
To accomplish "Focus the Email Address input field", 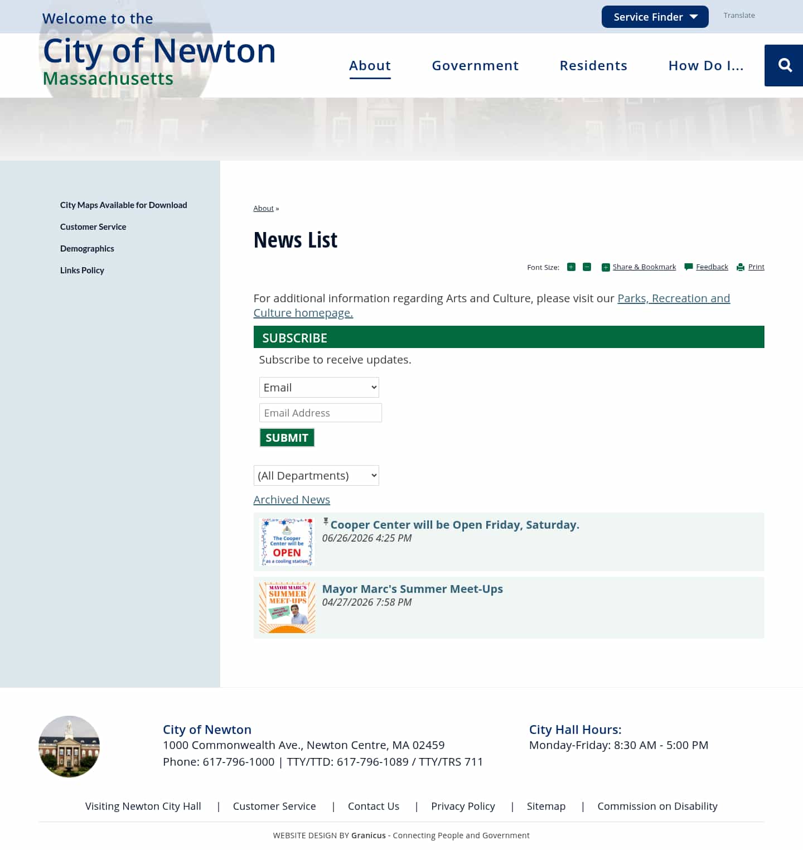I will [321, 413].
